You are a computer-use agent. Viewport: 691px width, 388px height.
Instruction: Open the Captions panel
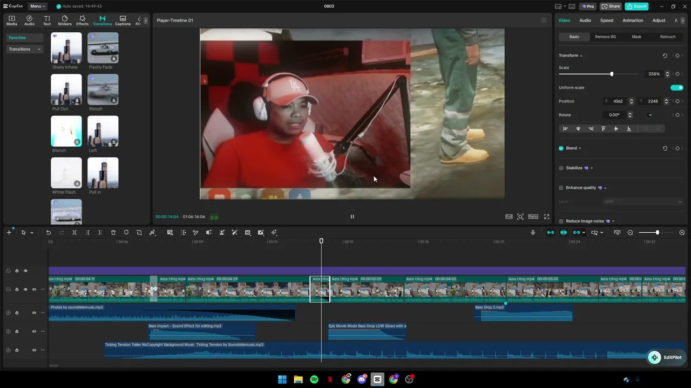click(123, 20)
